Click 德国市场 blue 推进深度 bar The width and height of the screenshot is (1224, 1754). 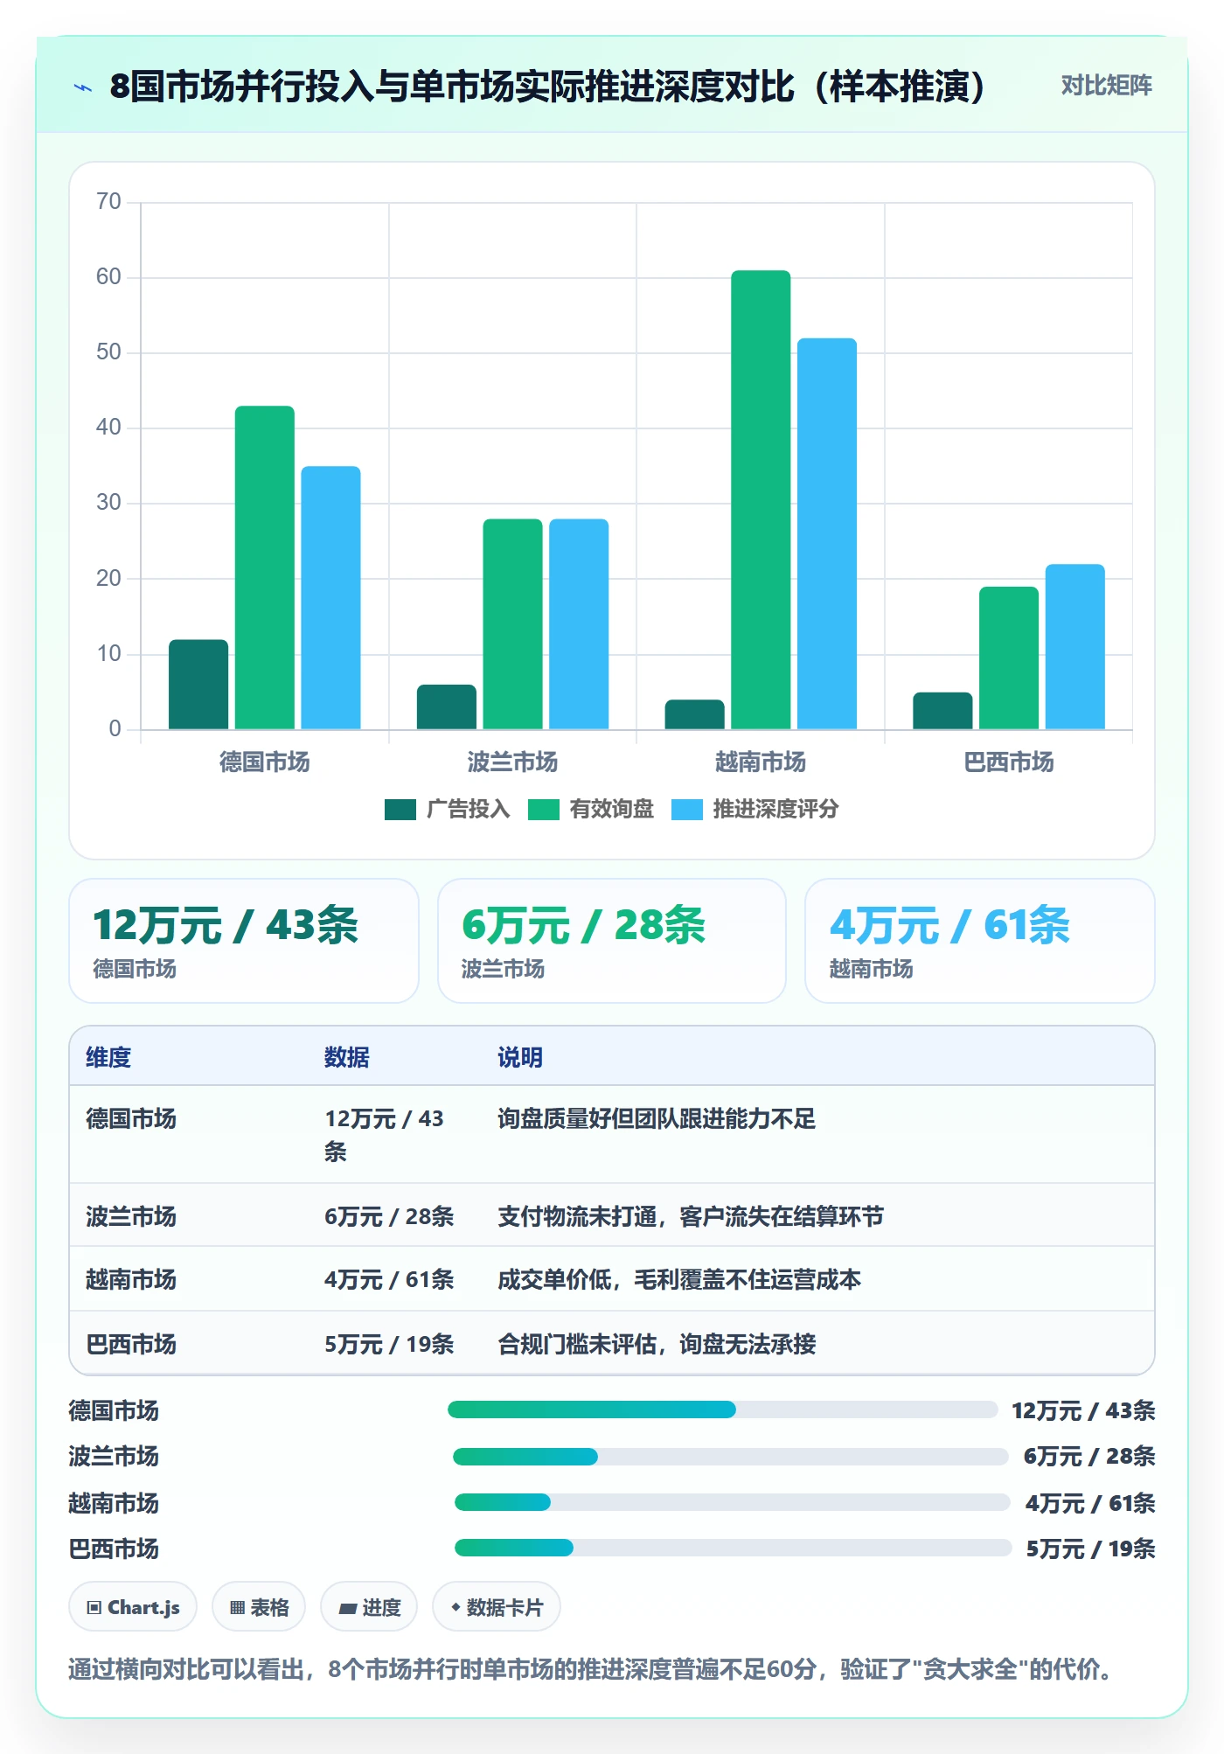330,597
